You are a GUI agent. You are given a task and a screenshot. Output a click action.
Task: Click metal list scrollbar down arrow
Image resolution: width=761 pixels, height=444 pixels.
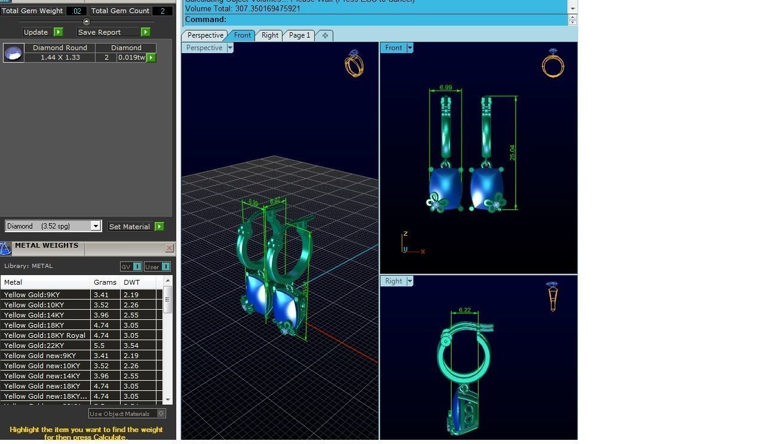[168, 399]
